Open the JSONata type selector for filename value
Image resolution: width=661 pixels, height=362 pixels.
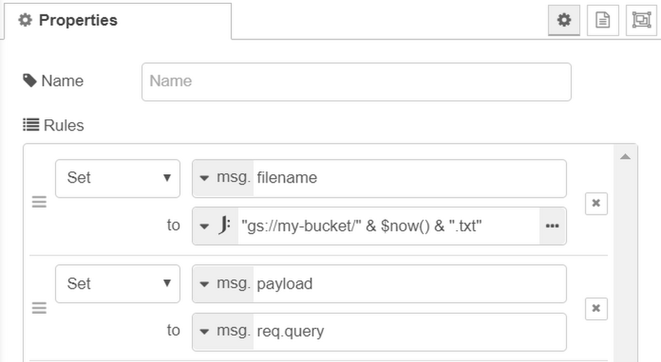coord(215,226)
